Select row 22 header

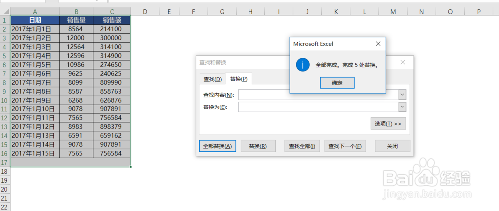point(5,206)
